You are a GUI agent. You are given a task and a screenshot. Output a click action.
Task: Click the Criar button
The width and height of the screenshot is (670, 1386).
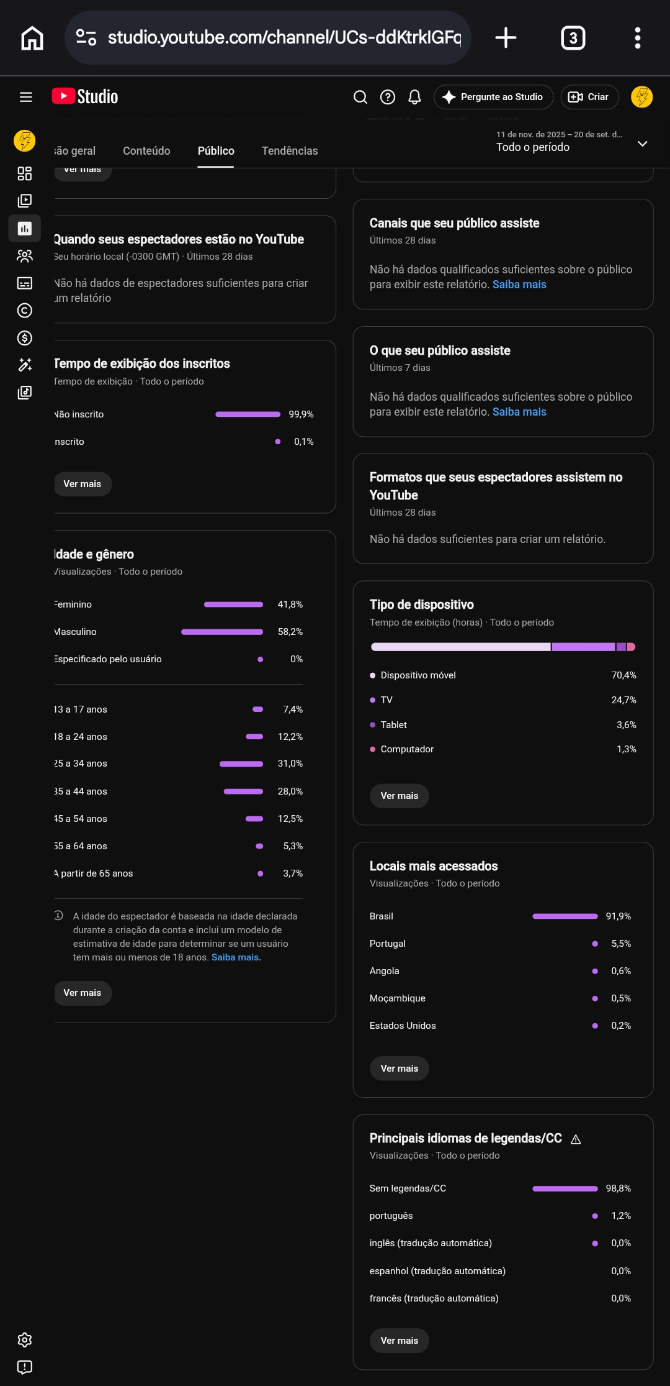click(589, 97)
